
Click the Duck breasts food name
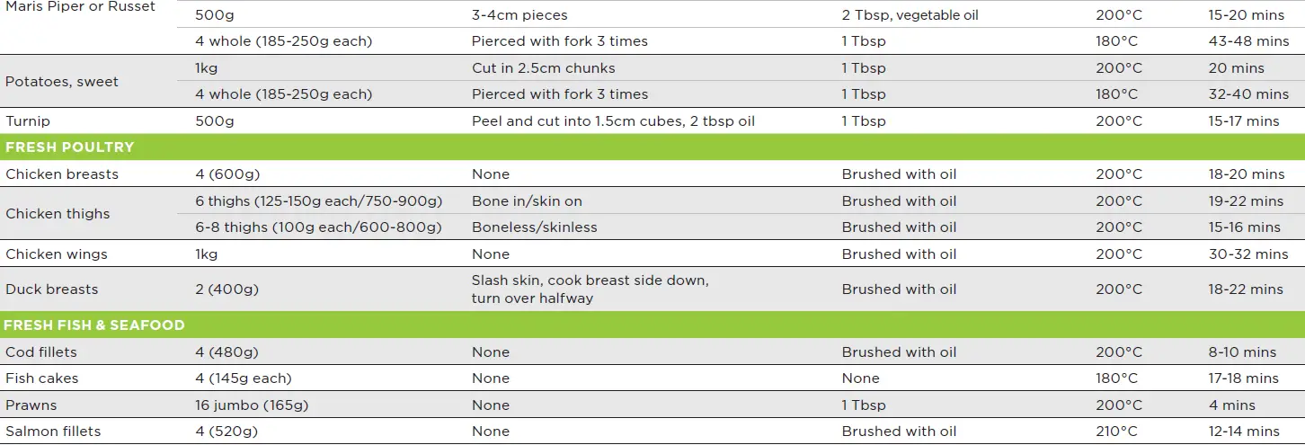click(52, 289)
